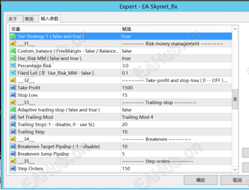This screenshot has width=249, height=190.
Task: Select the Percentage Risk variable label
Action: [35, 66]
